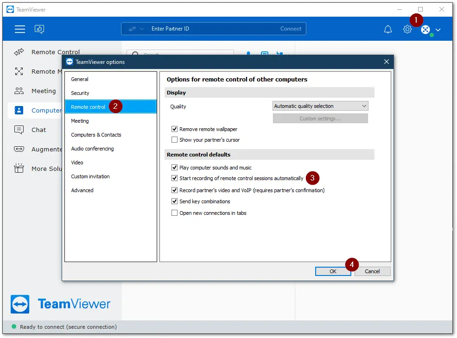The height and width of the screenshot is (338, 457).
Task: Click Cancel in the options dialog
Action: 372,271
